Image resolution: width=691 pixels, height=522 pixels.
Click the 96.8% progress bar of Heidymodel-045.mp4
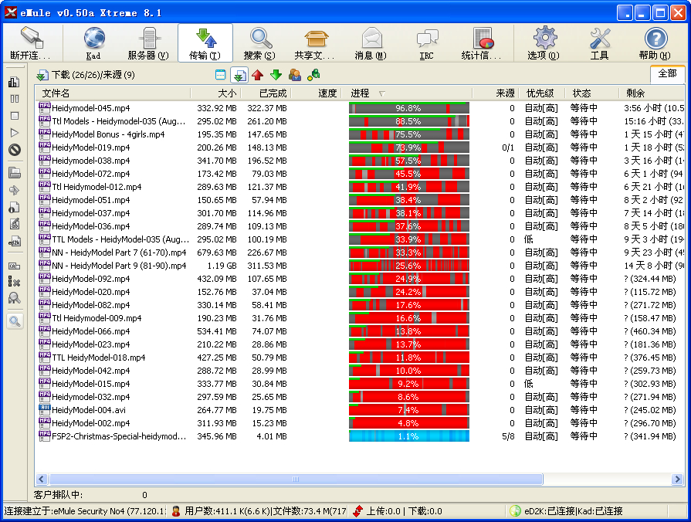409,108
